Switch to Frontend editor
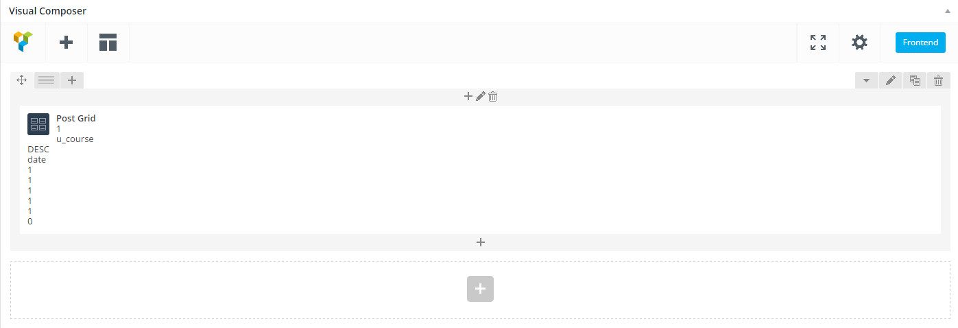958x328 pixels. [920, 43]
